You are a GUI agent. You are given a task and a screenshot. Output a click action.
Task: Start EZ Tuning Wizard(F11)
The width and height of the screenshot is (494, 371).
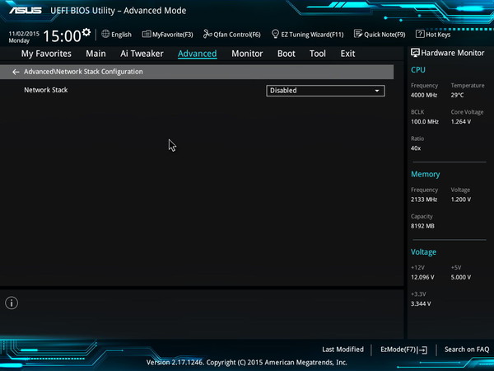(307, 35)
